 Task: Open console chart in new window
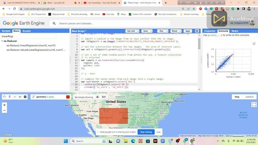[x=254, y=43]
